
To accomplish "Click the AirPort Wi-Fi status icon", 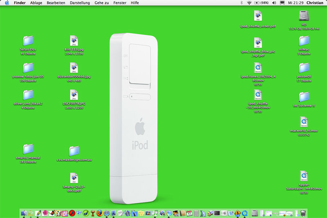I will click(249, 3).
